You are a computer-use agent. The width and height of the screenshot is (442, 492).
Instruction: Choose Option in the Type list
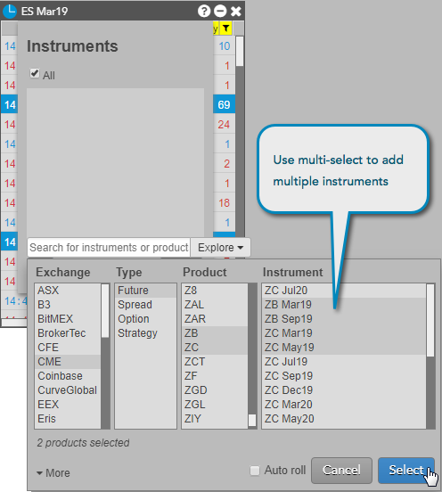coord(145,319)
